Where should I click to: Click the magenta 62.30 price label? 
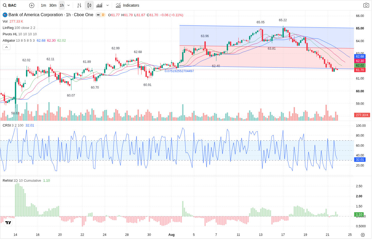(x=360, y=61)
